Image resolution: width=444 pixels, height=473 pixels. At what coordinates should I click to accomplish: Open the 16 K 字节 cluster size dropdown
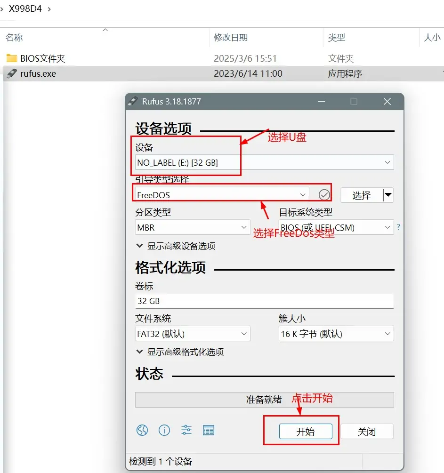tap(336, 334)
